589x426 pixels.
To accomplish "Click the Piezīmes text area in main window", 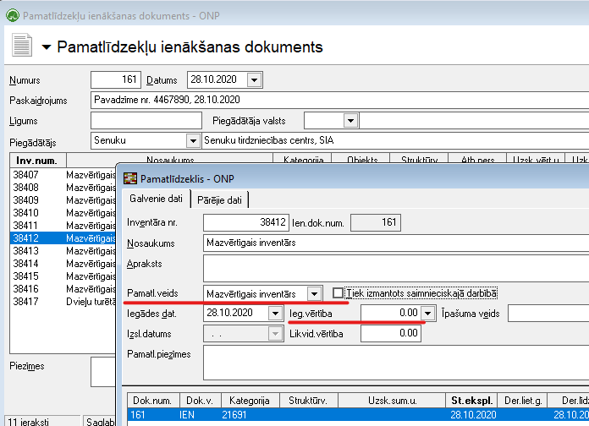I will (x=103, y=372).
